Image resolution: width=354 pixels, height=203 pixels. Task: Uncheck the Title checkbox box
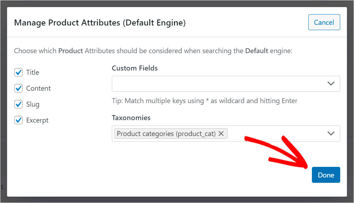[18, 72]
